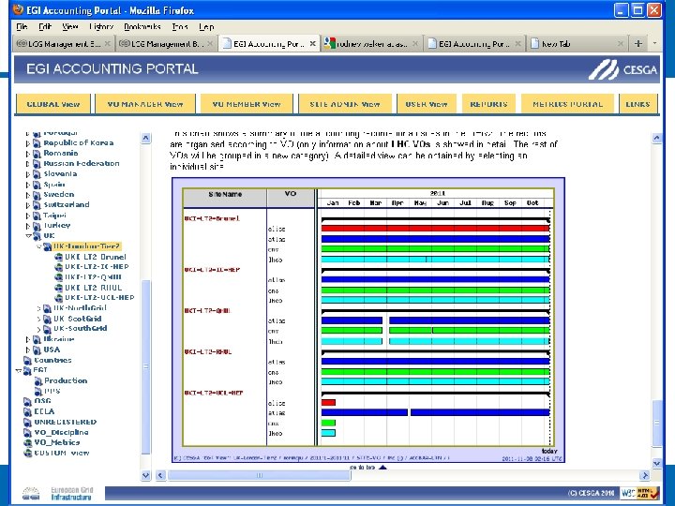The height and width of the screenshot is (506, 675).
Task: Collapse the UK country tree node
Action: click(28, 236)
